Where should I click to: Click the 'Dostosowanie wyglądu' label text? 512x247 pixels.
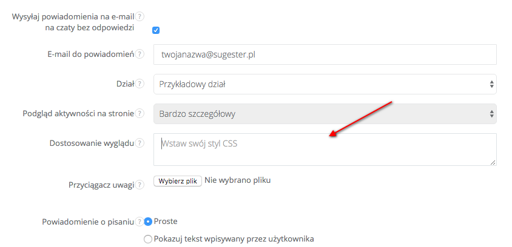click(x=92, y=143)
